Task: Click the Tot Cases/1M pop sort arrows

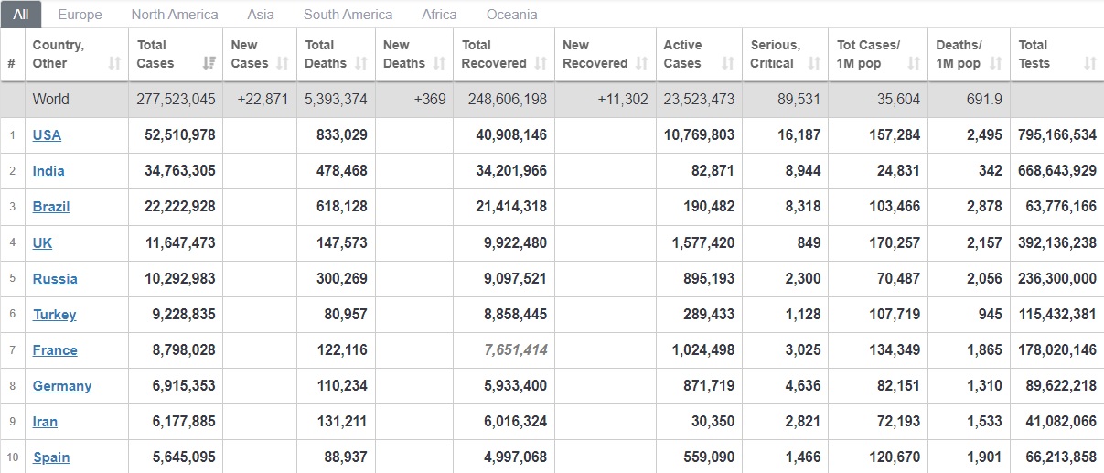Action: point(914,63)
